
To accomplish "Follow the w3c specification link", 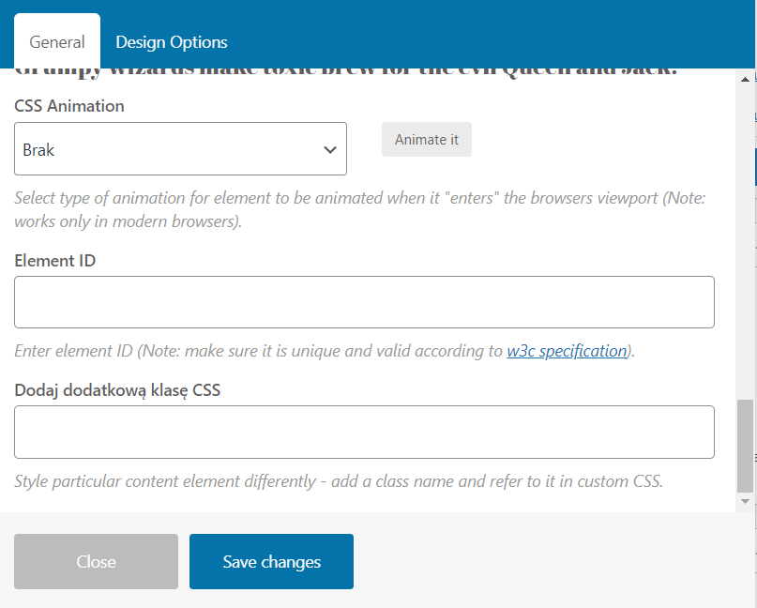I will coord(567,352).
